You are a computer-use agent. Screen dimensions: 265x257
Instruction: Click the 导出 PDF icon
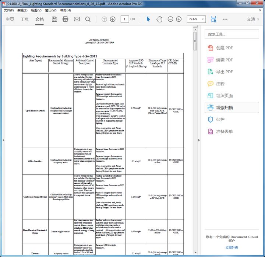(211, 72)
